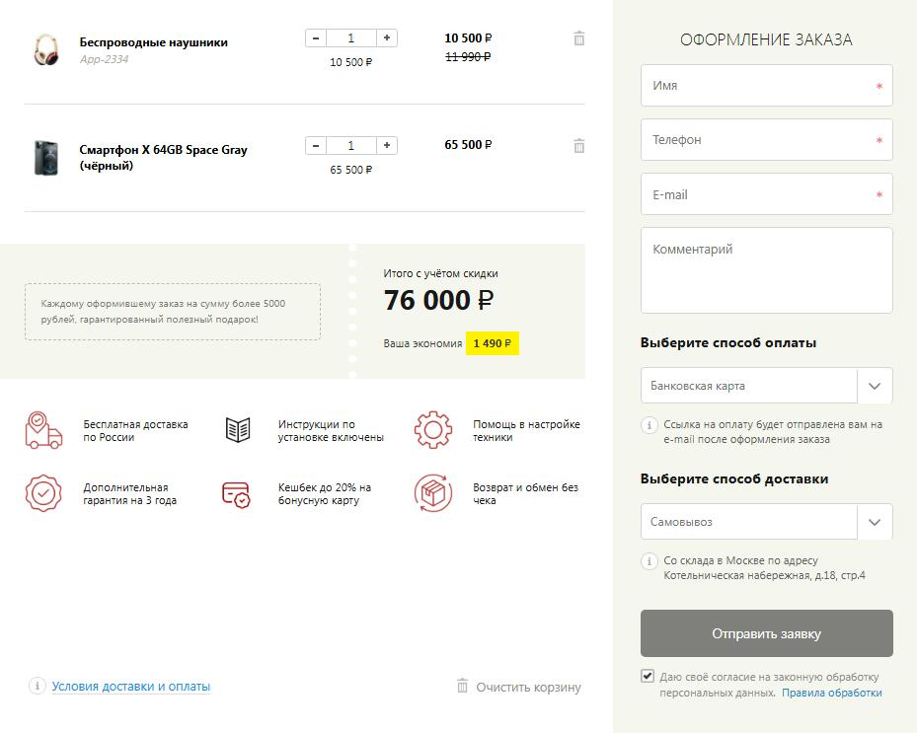This screenshot has width=917, height=733.
Task: Toggle personal data consent checkbox
Action: (648, 677)
